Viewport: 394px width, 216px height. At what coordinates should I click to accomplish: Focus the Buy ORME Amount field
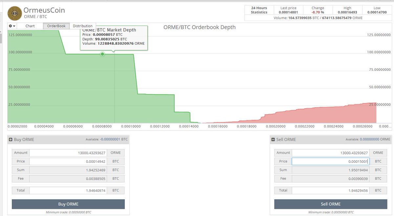68,153
